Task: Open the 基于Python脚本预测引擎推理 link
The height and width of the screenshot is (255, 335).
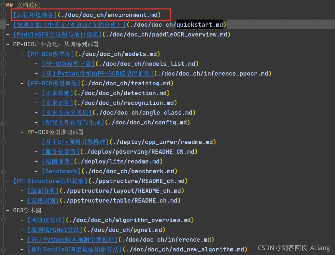Action: click(x=73, y=240)
